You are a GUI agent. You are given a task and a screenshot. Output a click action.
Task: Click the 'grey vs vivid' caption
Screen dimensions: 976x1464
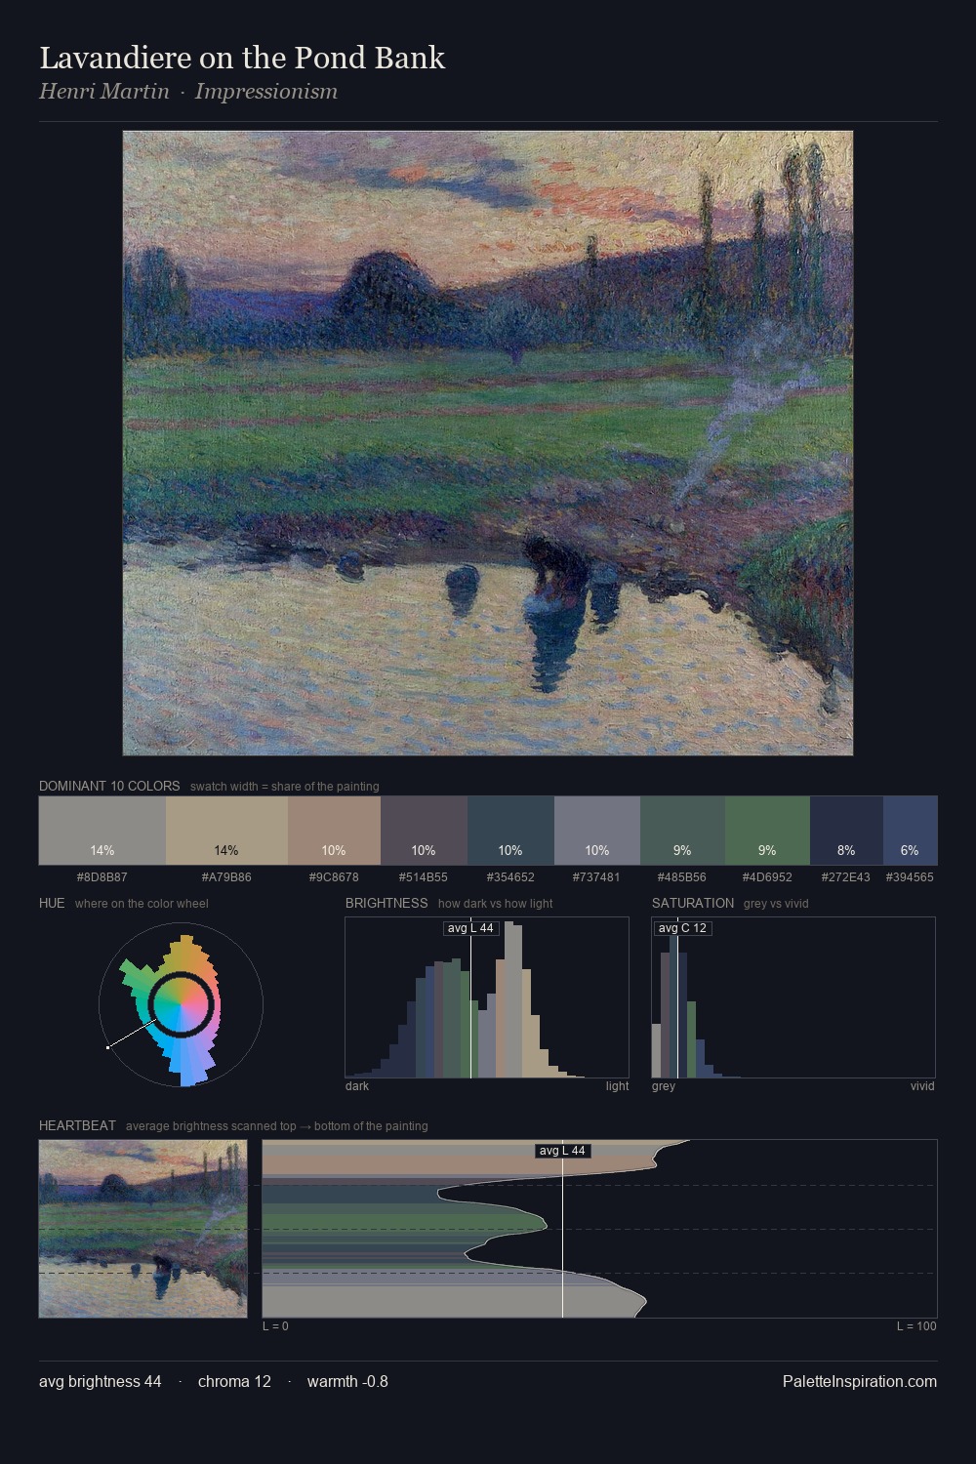776,903
